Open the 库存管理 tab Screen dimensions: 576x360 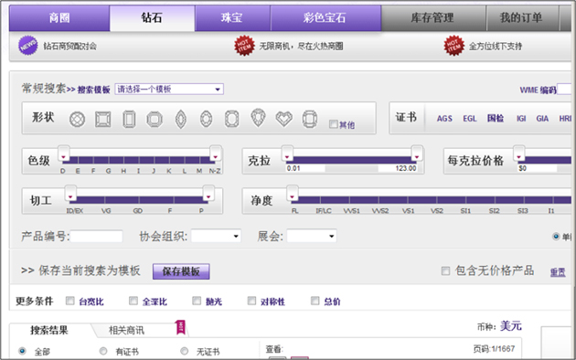[x=433, y=17]
